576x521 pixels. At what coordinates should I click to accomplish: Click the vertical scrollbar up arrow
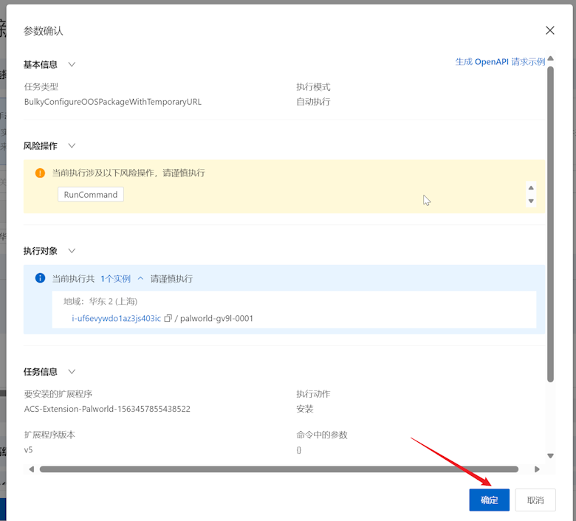coord(550,58)
